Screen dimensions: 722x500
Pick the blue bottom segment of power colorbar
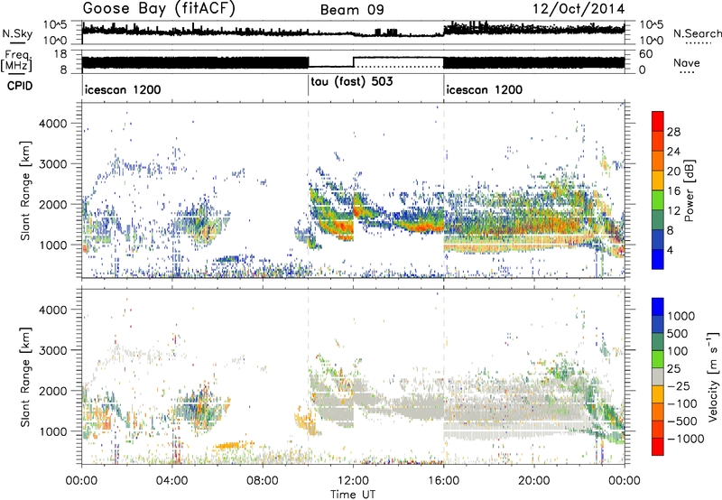click(658, 259)
